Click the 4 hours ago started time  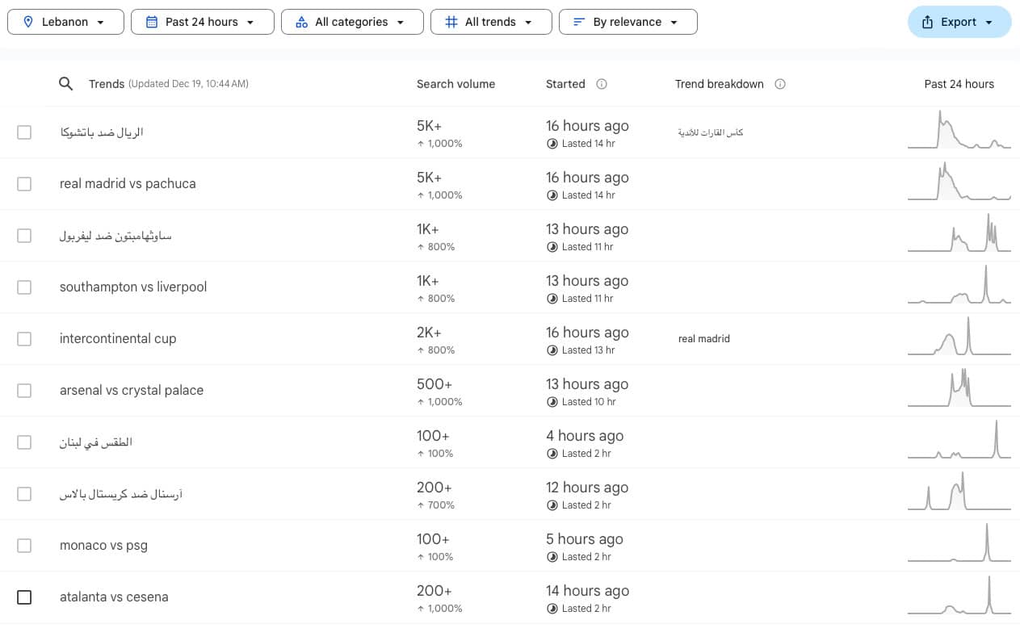(x=585, y=436)
